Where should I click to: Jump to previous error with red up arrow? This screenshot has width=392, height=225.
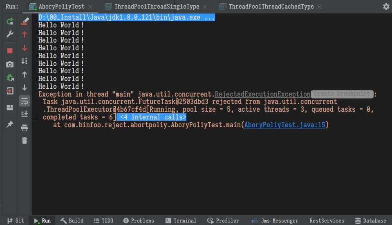[x=25, y=34]
